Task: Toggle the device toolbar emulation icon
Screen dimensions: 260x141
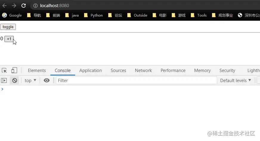Action: coord(14,70)
